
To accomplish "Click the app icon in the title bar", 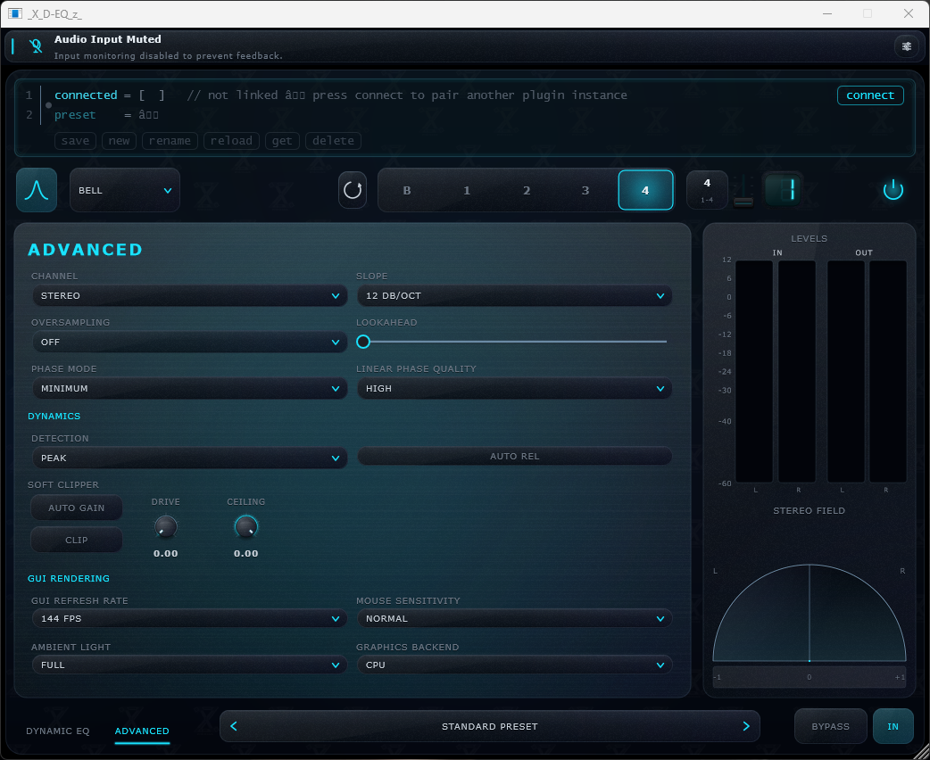I will coord(15,13).
